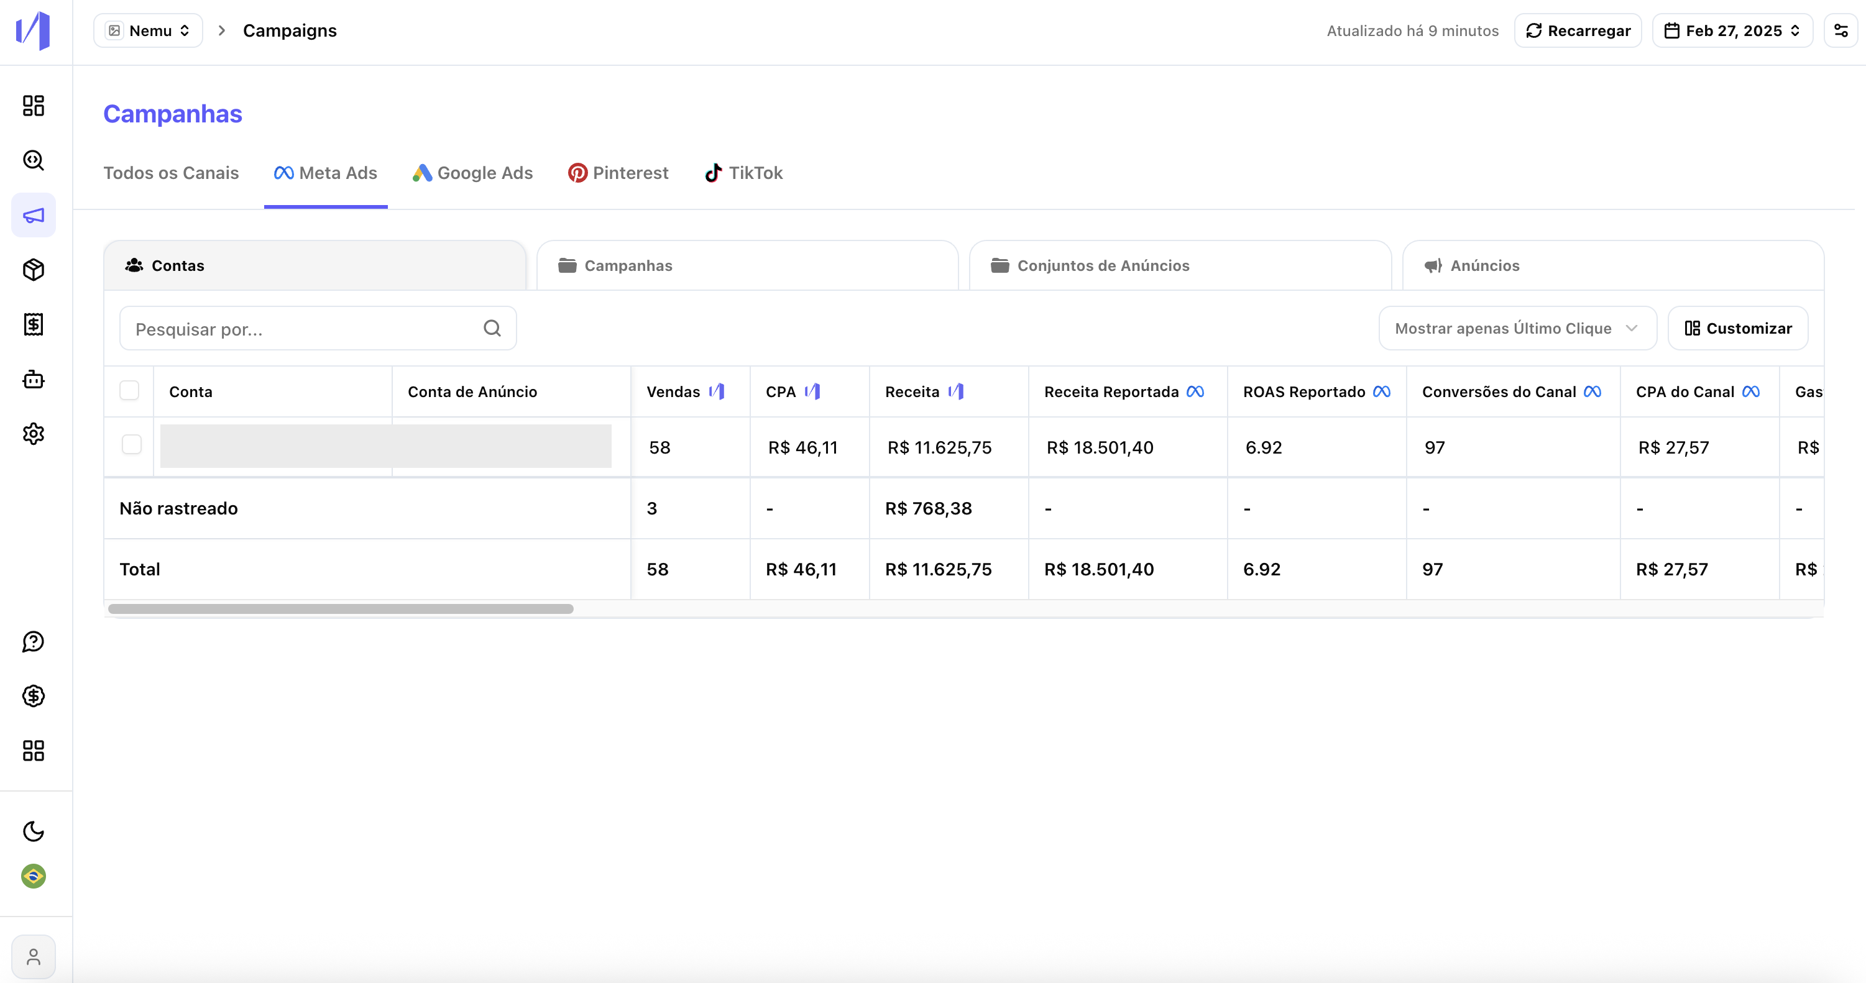The width and height of the screenshot is (1866, 983).
Task: Switch to TikTok tab
Action: tap(743, 173)
